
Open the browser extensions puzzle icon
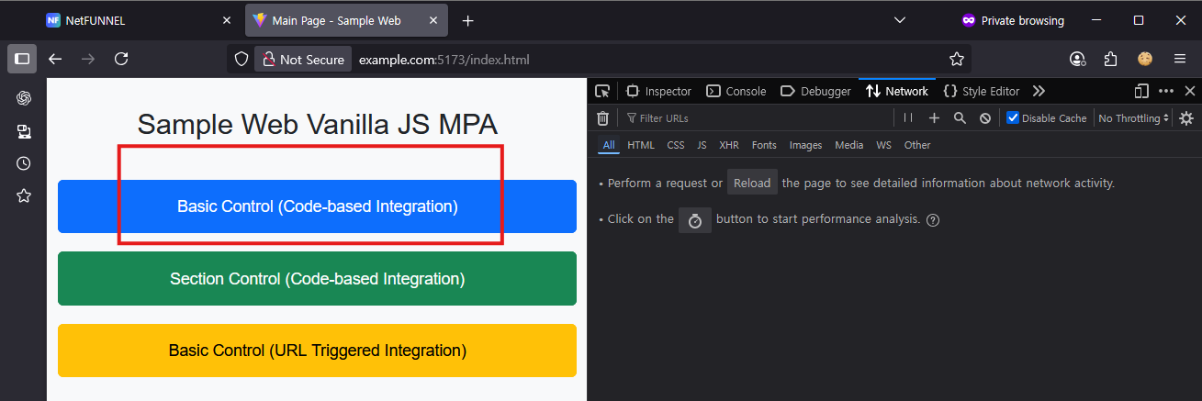[x=1111, y=59]
